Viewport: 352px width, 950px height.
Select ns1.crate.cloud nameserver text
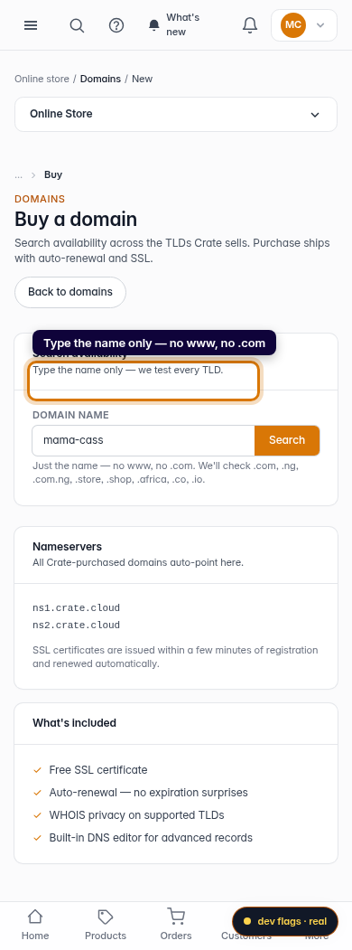click(76, 607)
